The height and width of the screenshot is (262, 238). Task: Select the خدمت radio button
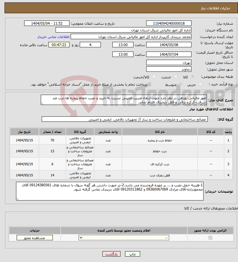click(x=175, y=77)
